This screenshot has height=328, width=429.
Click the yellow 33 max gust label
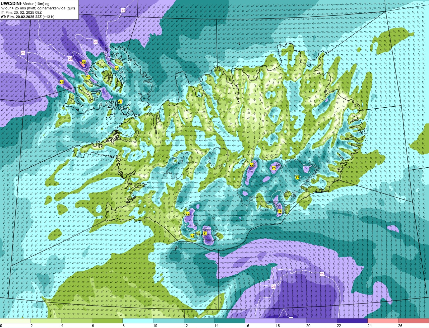(84, 62)
